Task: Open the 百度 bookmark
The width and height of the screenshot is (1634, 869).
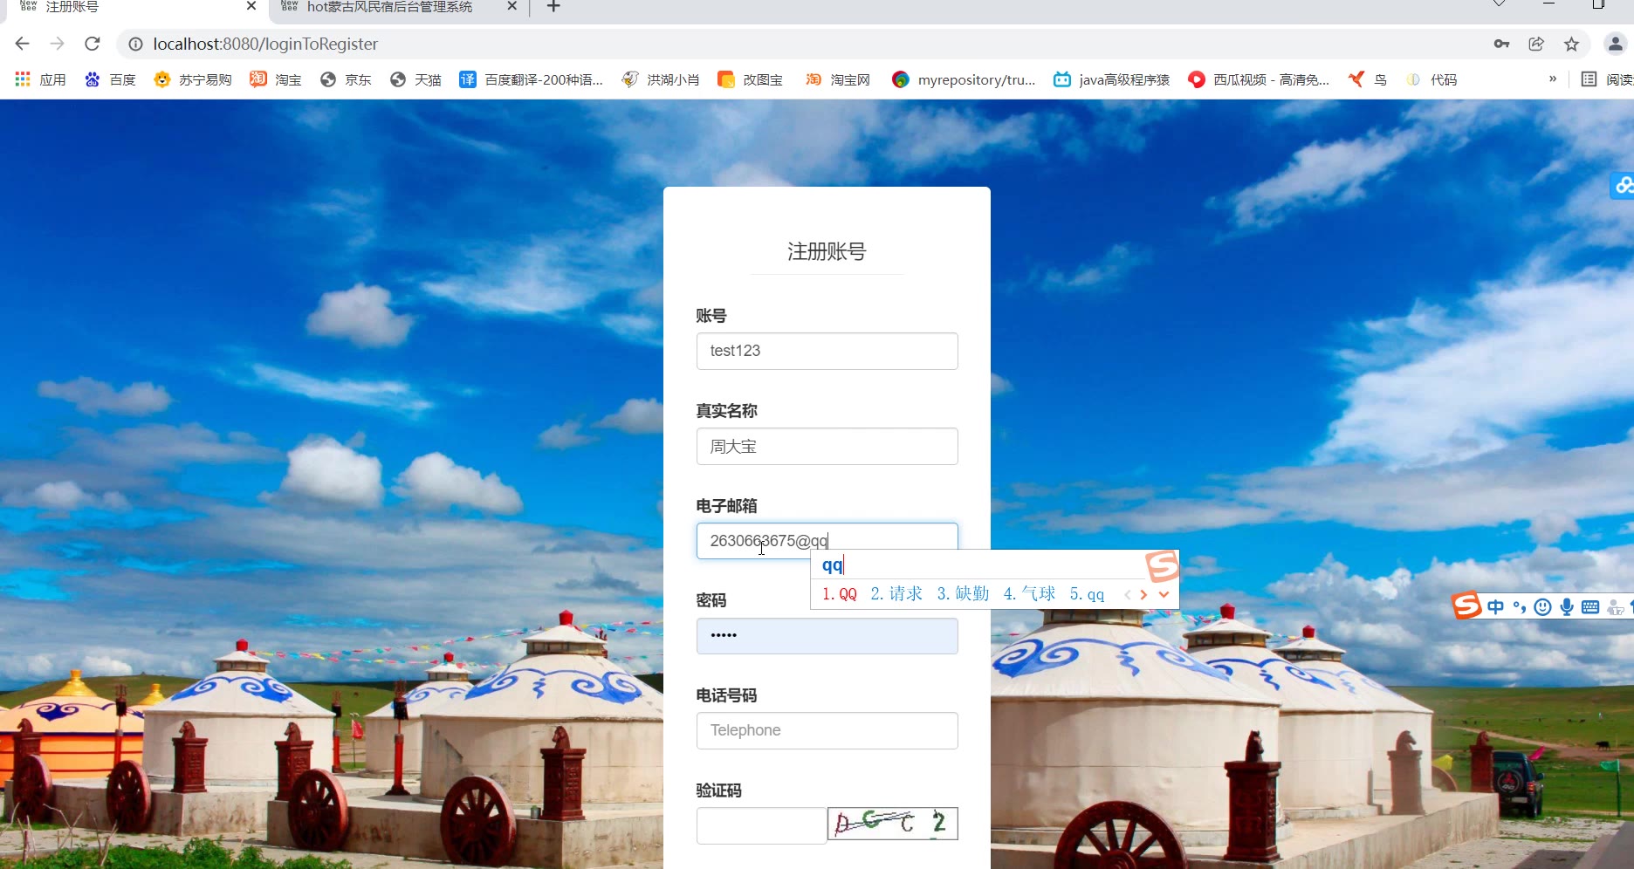Action: (x=110, y=79)
